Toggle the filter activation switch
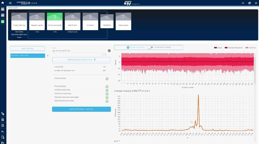 [150, 47]
